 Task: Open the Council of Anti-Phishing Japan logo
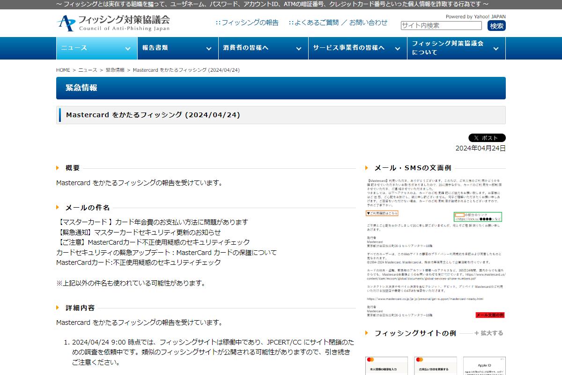tap(113, 23)
